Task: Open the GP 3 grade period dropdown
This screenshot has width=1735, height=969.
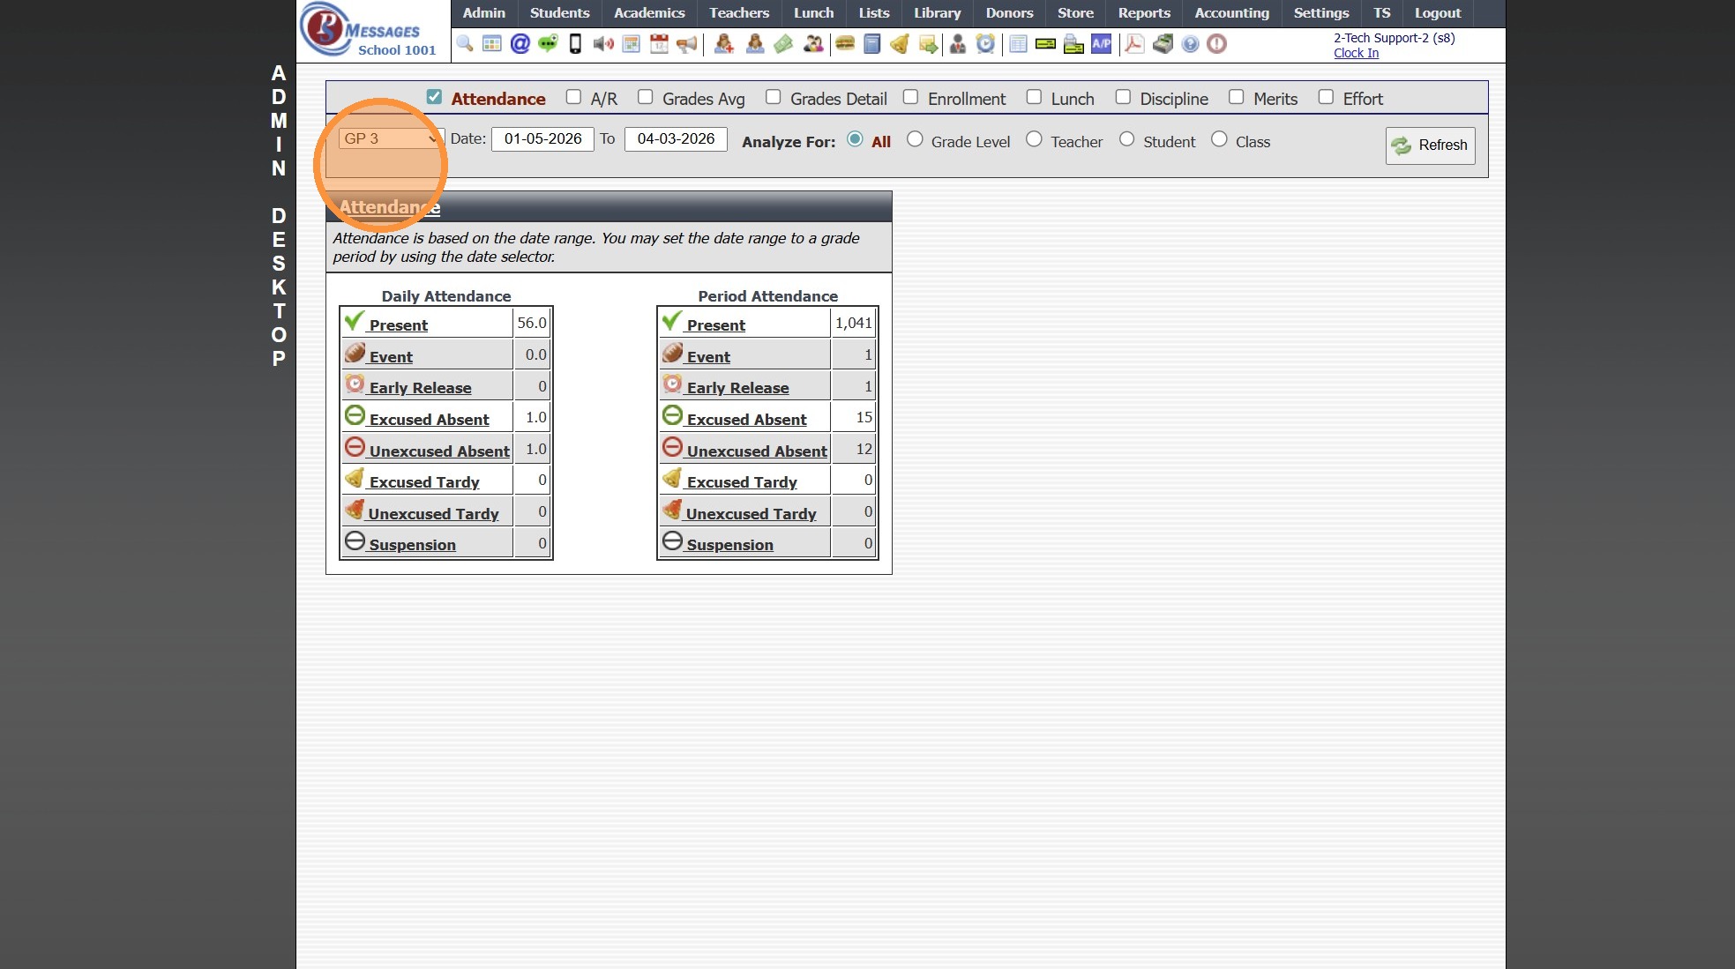Action: point(391,138)
